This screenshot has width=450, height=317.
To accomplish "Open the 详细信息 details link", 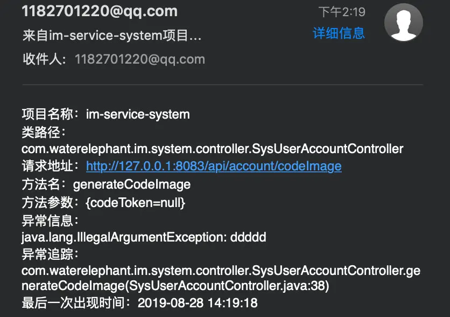I will click(x=339, y=33).
